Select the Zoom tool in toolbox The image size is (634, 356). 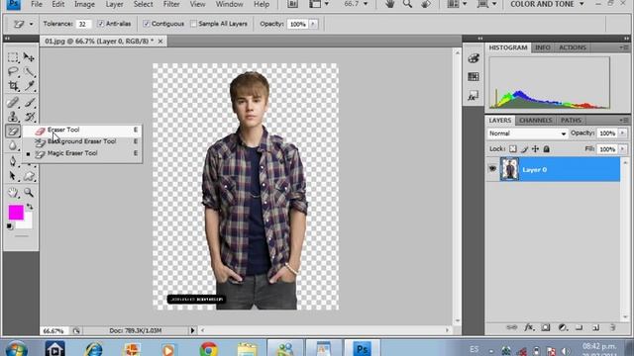(x=29, y=193)
